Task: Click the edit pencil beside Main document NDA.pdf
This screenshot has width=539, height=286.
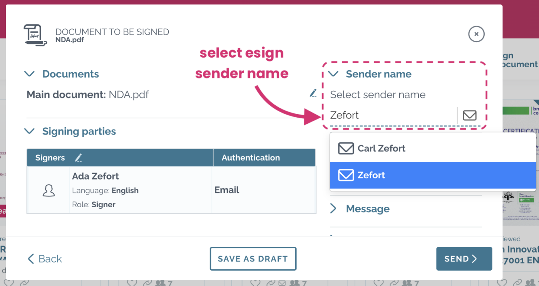Action: click(313, 93)
